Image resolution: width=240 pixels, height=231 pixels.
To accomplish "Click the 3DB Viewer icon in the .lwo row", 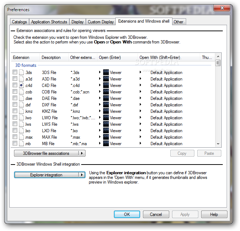I will (106, 117).
